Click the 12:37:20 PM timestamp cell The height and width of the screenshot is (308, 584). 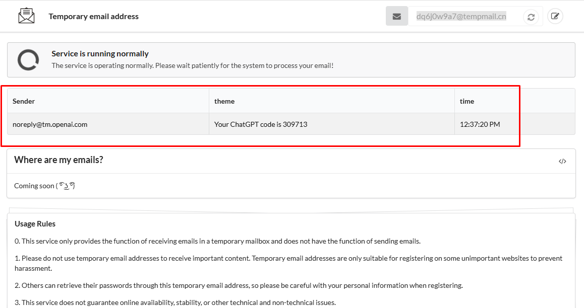click(480, 124)
